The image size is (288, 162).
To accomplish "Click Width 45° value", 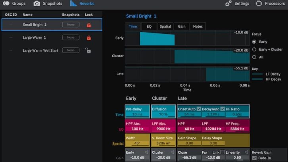I will [x=137, y=143].
